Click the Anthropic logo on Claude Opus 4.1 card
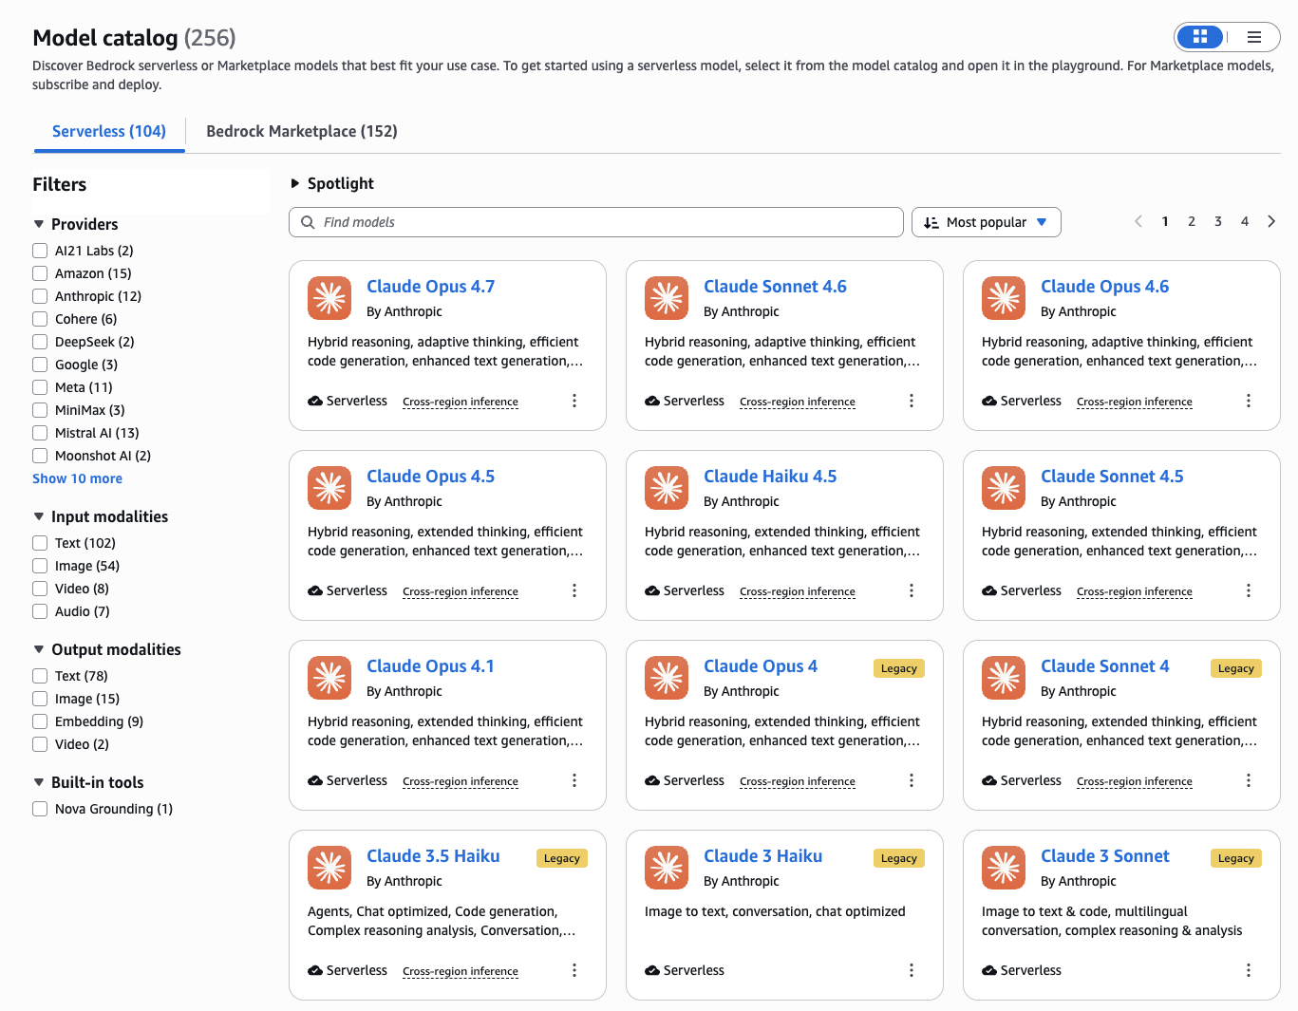The width and height of the screenshot is (1298, 1011). 329,678
